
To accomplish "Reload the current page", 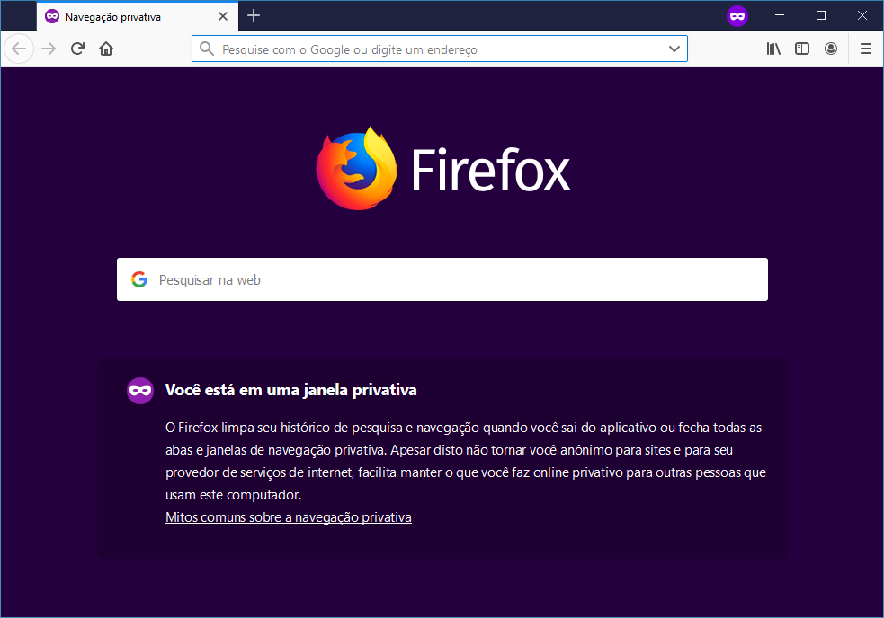I will tap(78, 49).
